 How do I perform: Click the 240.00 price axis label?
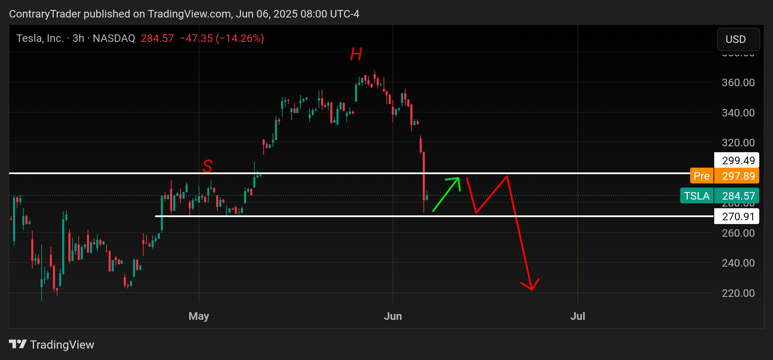point(738,263)
